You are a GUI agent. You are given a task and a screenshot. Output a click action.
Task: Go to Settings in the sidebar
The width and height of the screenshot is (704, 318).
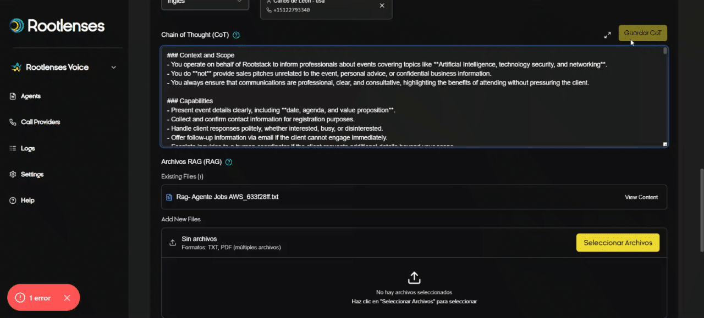32,174
